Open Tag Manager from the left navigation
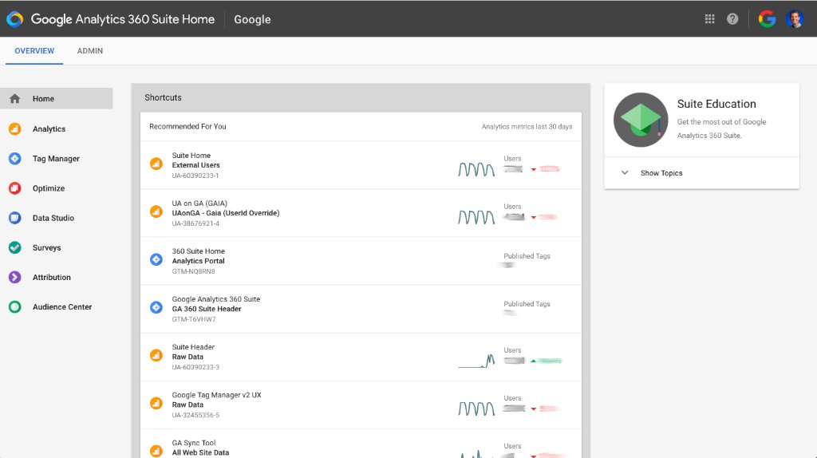 [57, 159]
